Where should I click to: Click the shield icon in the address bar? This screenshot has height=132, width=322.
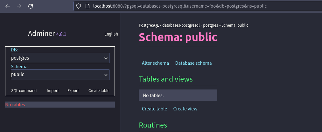tap(80, 6)
